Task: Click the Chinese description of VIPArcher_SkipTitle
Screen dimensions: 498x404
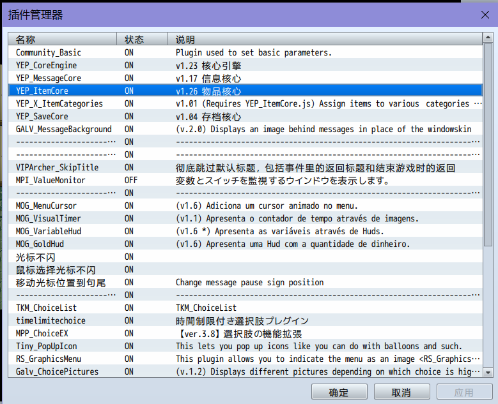Action: pyautogui.click(x=315, y=168)
